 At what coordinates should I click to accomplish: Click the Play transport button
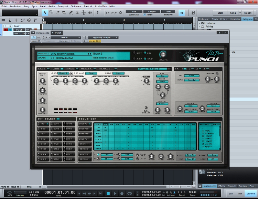tap(115, 194)
